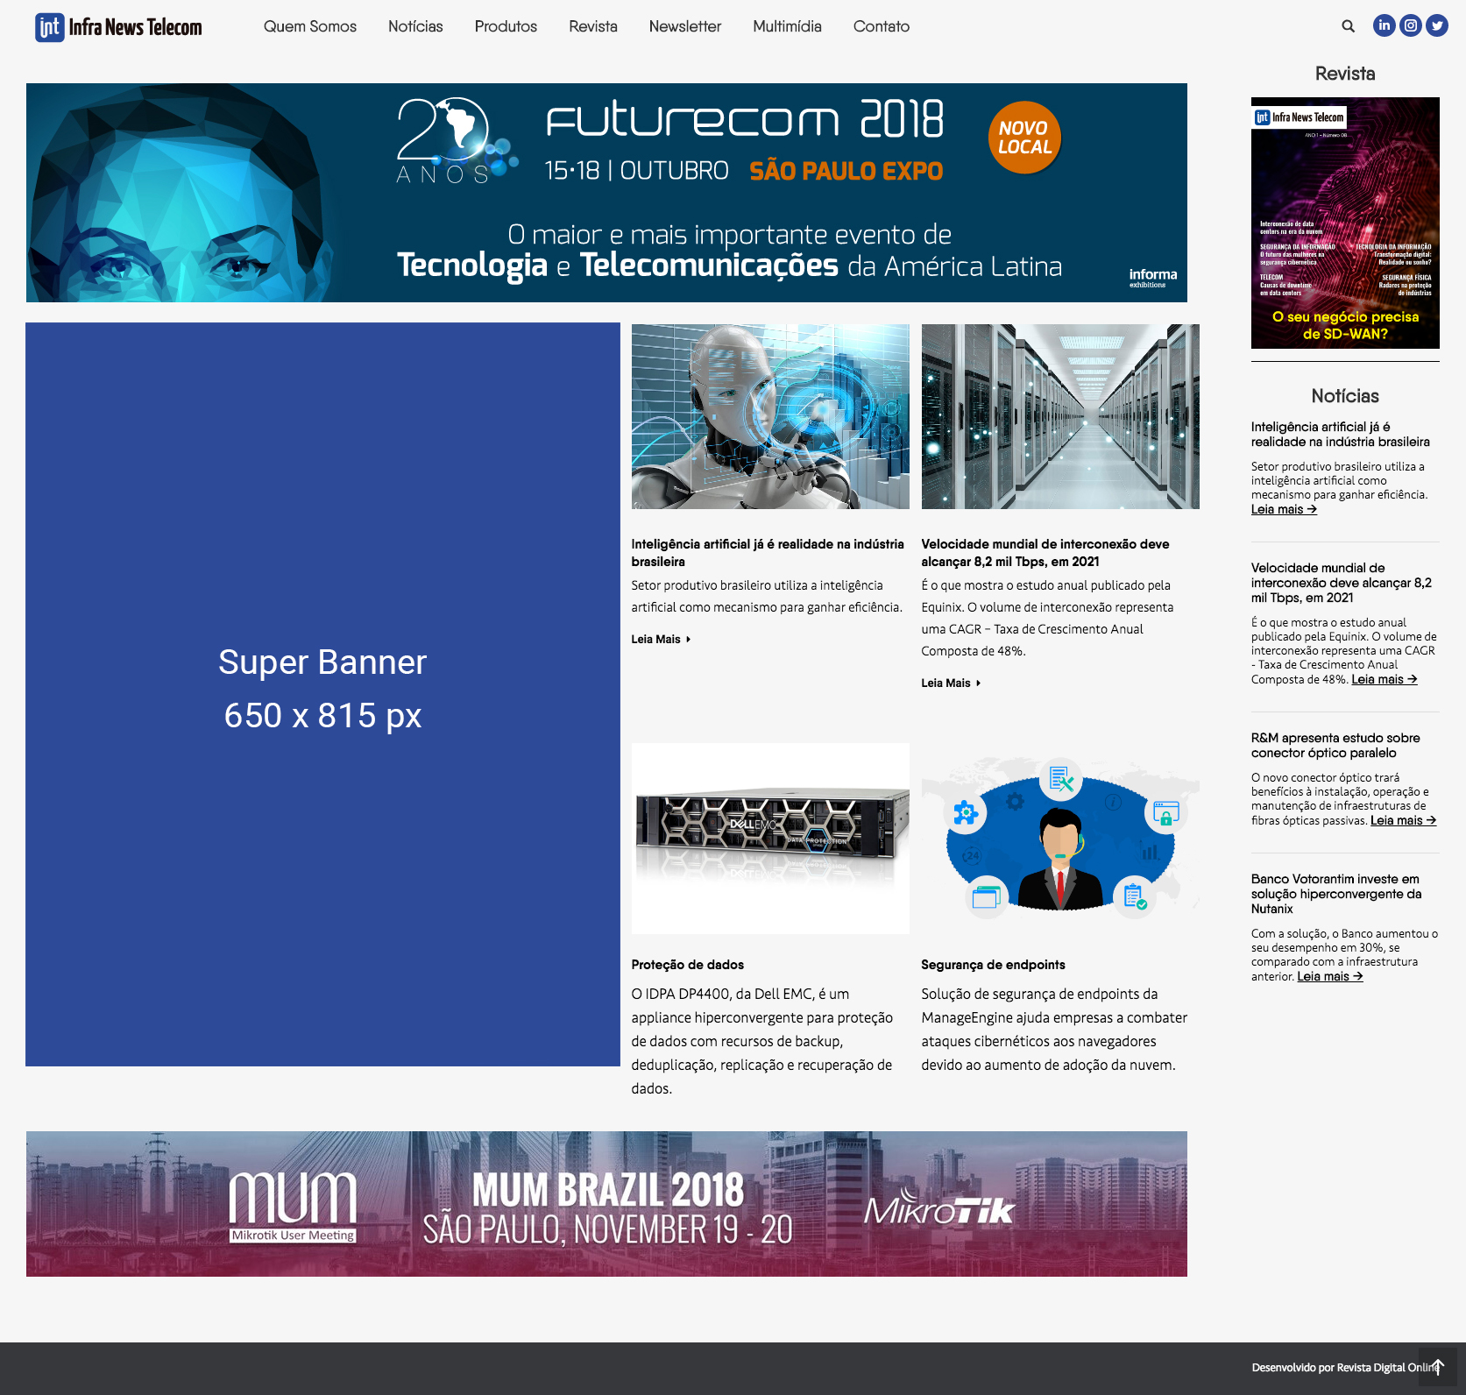This screenshot has height=1395, width=1466.
Task: Open the Revista menu item
Action: (593, 26)
